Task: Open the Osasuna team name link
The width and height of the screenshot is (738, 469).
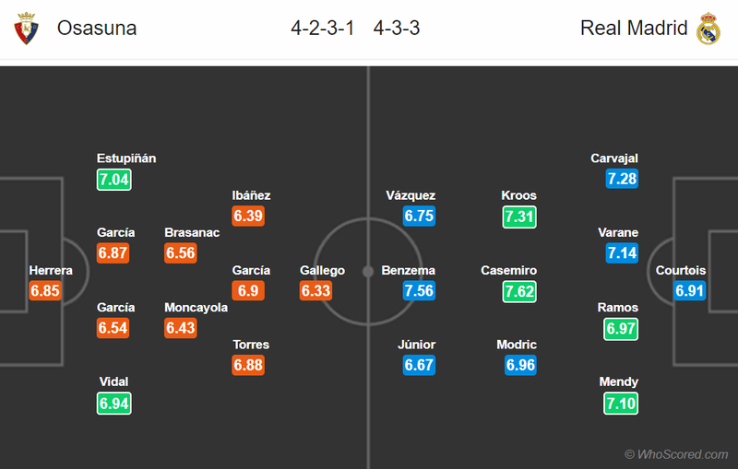Action: (97, 29)
